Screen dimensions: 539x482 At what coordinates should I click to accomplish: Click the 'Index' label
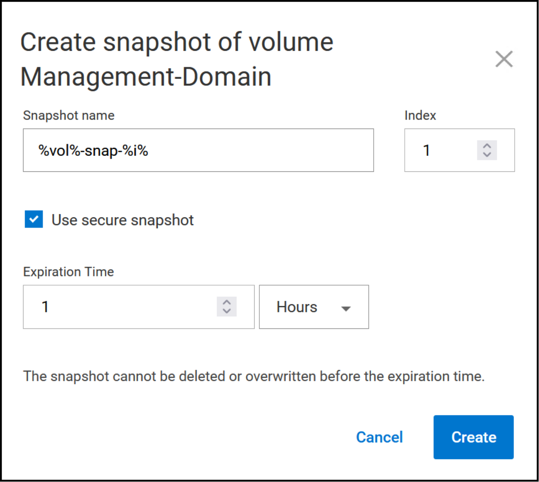pos(420,115)
